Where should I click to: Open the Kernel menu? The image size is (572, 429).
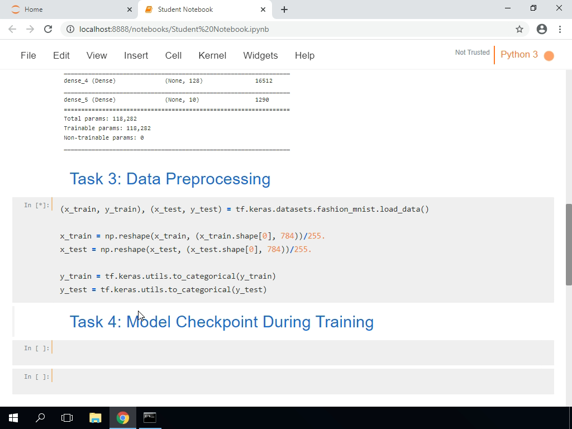212,55
